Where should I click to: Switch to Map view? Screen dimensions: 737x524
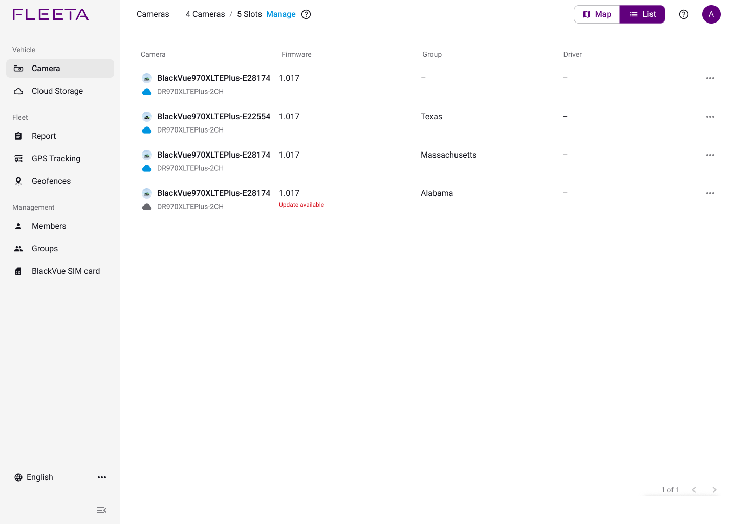pyautogui.click(x=597, y=14)
